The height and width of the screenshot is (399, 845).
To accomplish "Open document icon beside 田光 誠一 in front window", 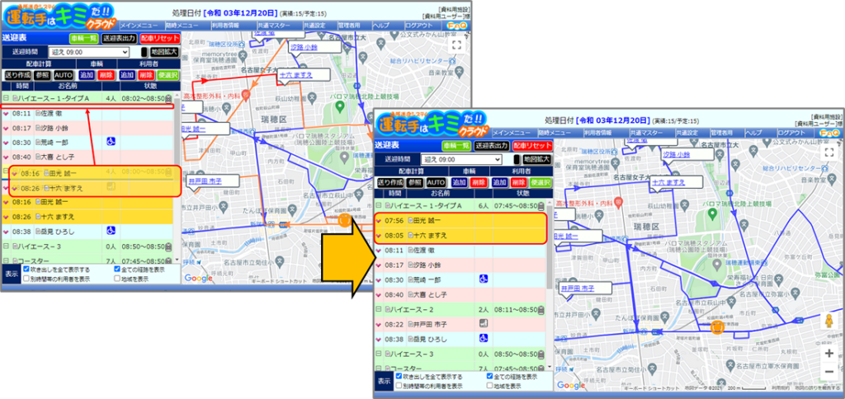I will (410, 220).
